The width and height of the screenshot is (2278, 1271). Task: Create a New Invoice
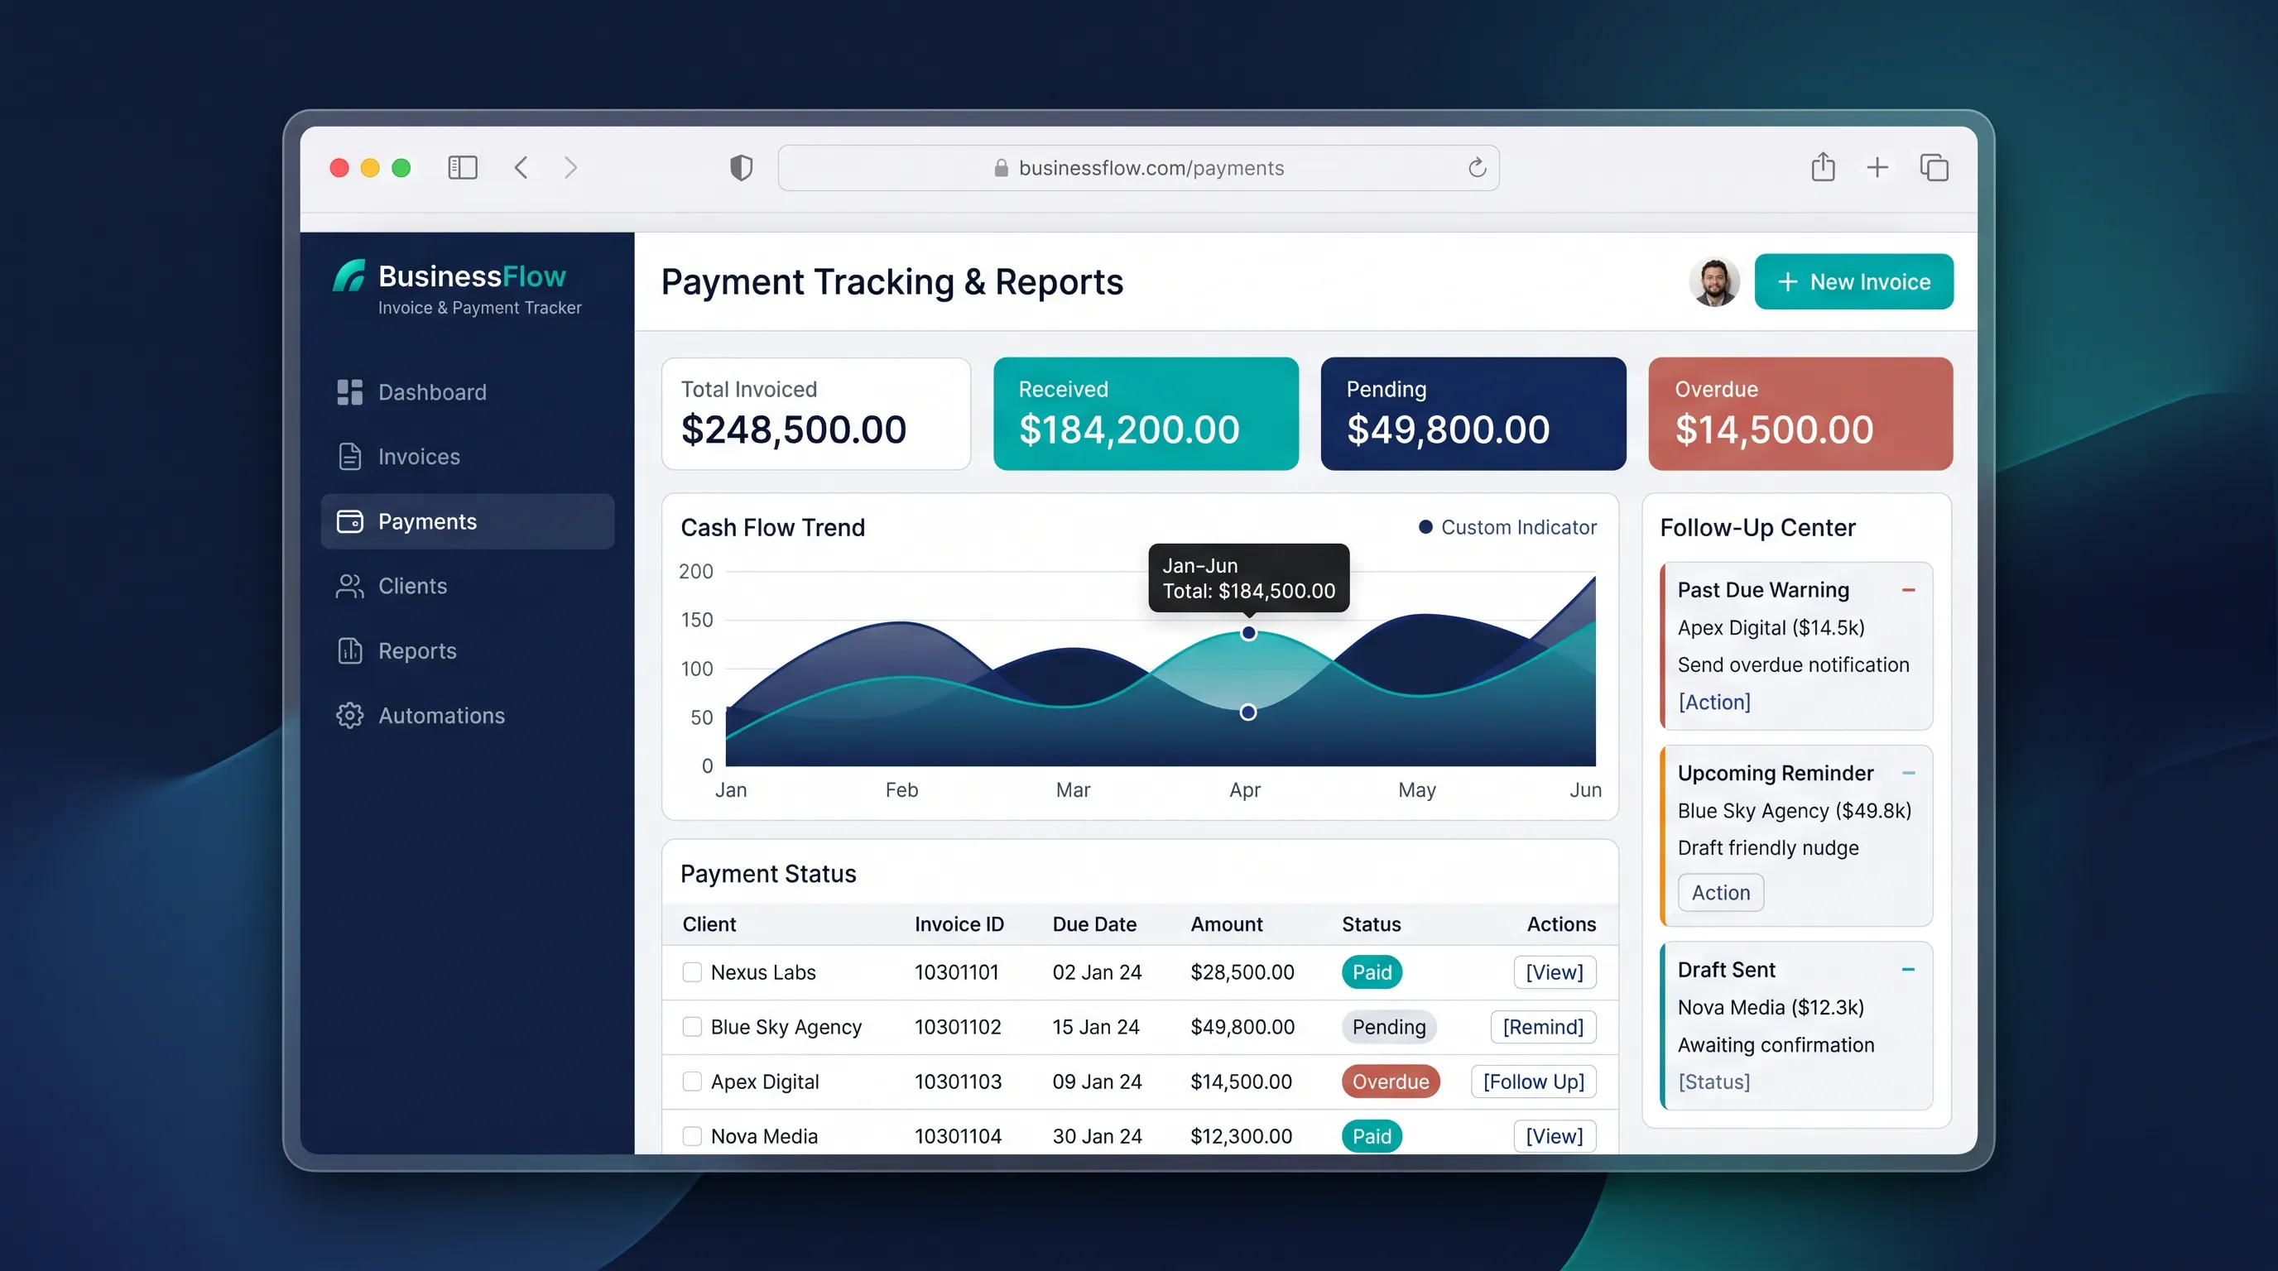click(1853, 282)
